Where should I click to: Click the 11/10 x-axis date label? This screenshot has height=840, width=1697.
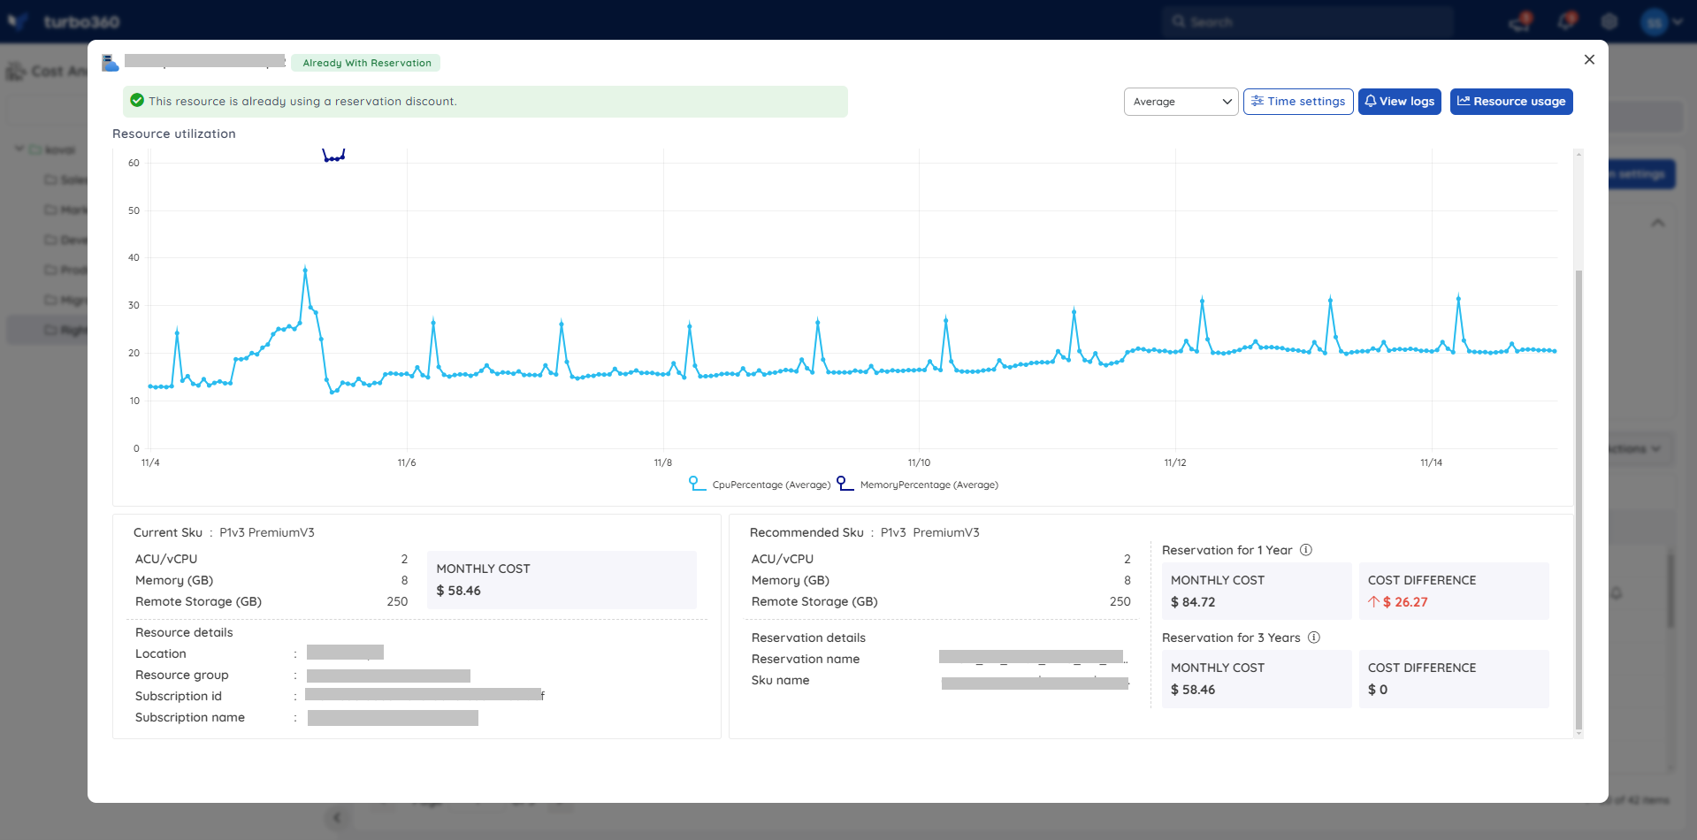(x=919, y=462)
